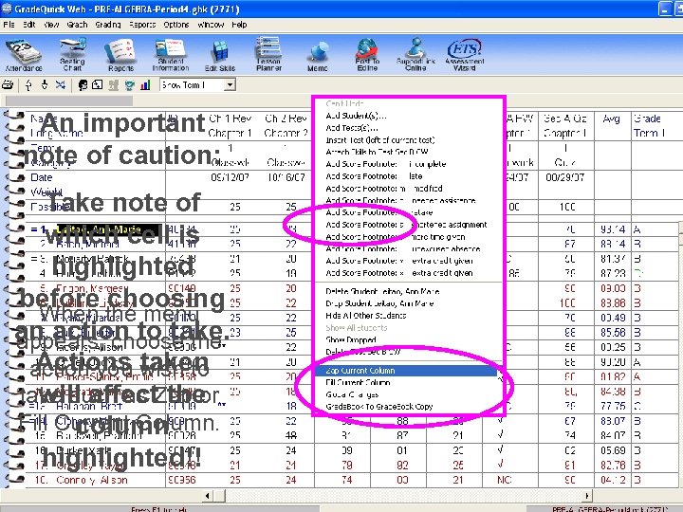Open the Options menu

pos(176,25)
